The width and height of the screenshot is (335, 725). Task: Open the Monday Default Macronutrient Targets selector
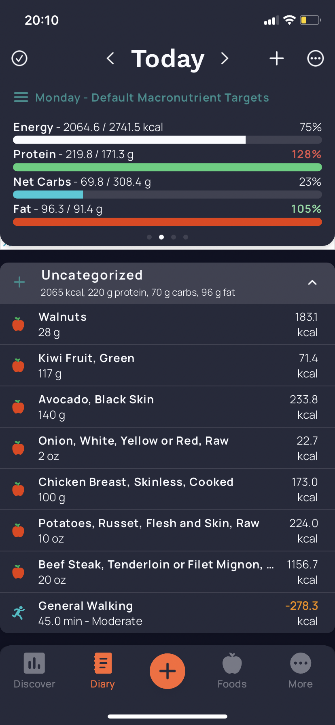[152, 98]
